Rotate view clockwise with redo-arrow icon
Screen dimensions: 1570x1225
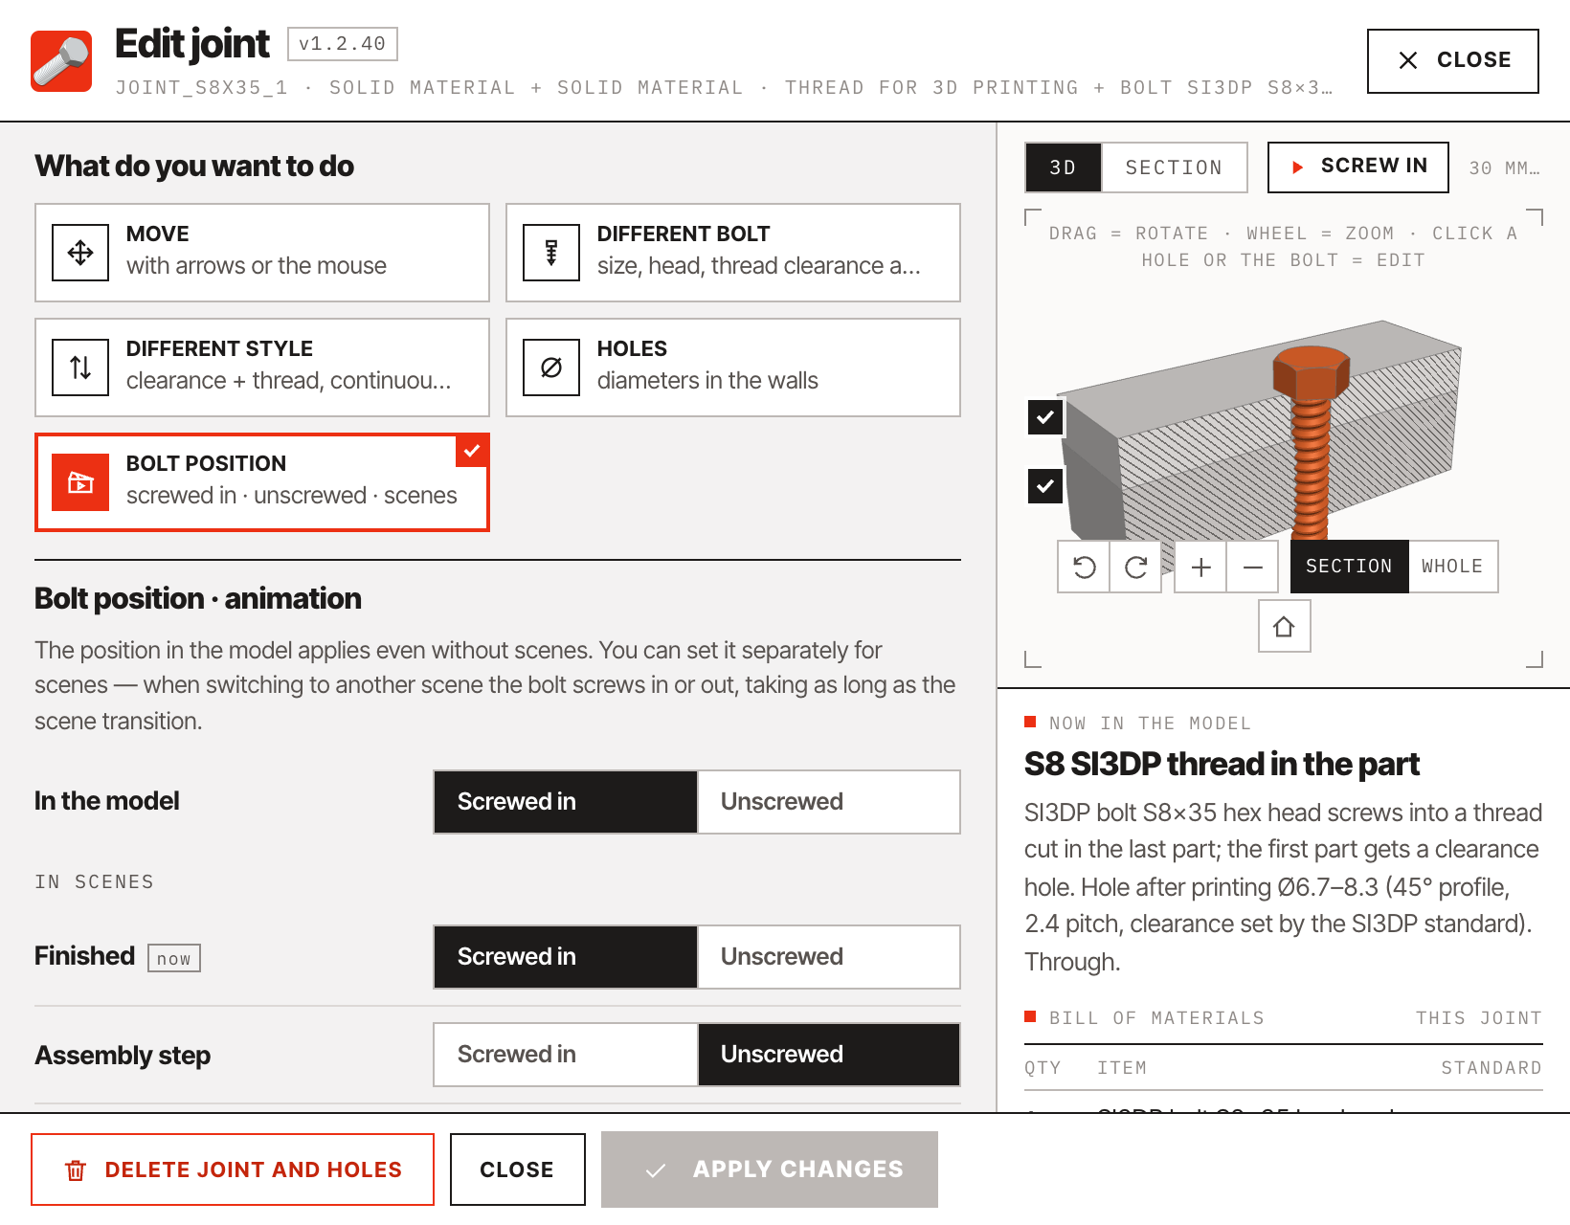click(x=1135, y=567)
